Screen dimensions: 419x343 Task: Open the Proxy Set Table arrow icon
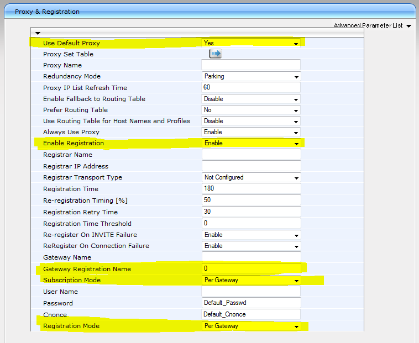pos(215,54)
